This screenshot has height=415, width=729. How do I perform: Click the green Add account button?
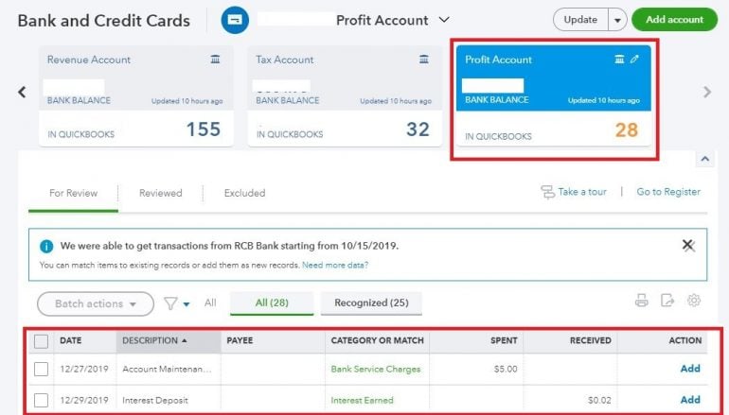click(674, 20)
